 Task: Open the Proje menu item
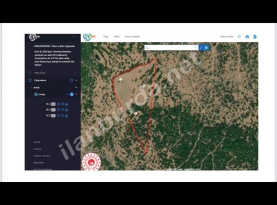106,37
